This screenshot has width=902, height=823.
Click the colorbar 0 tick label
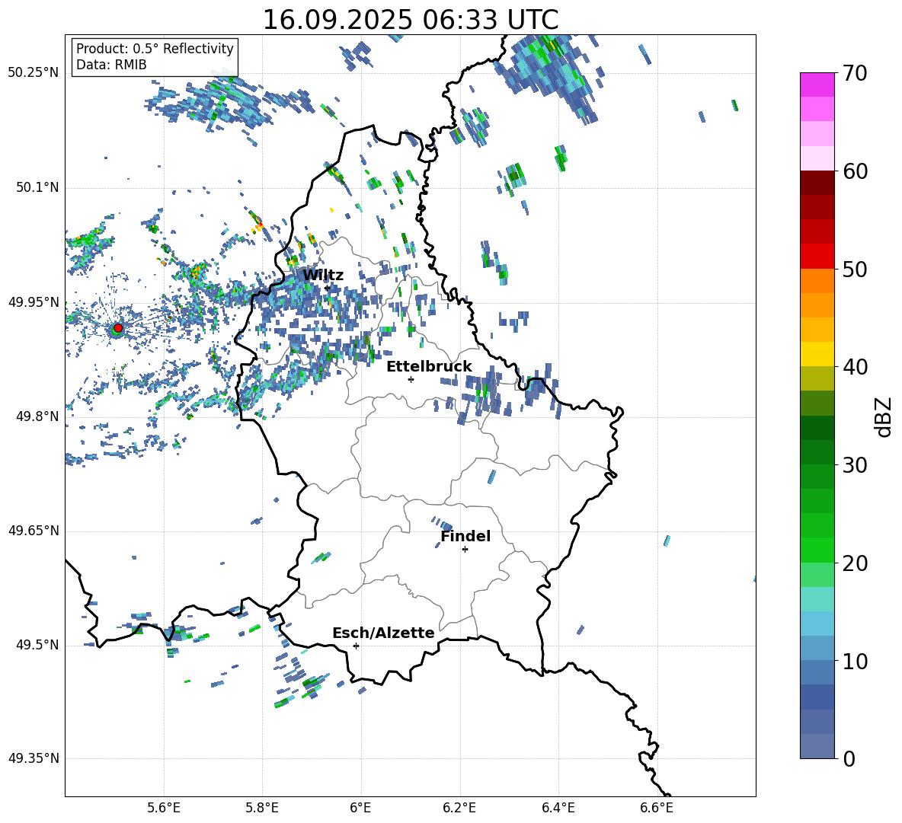click(x=849, y=759)
